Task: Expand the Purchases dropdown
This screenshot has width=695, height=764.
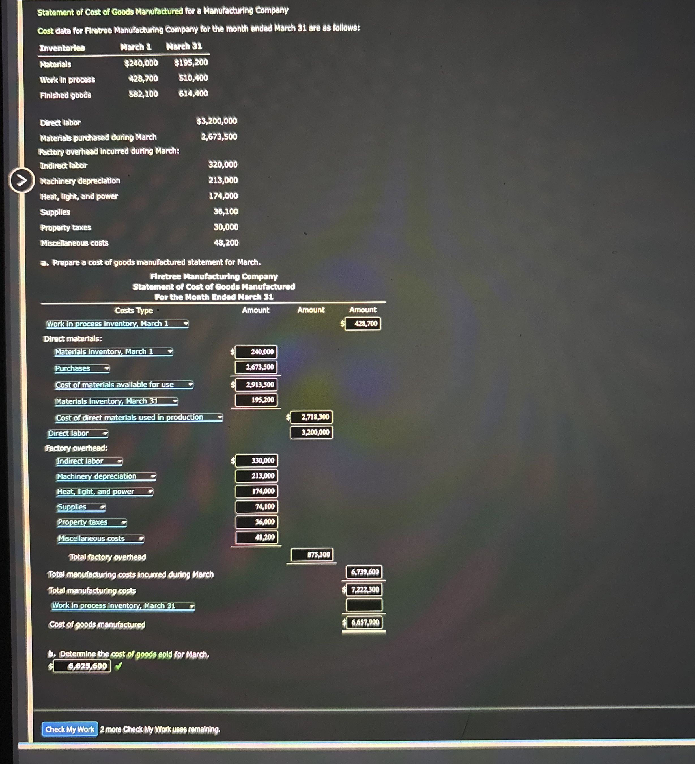Action: tap(82, 368)
